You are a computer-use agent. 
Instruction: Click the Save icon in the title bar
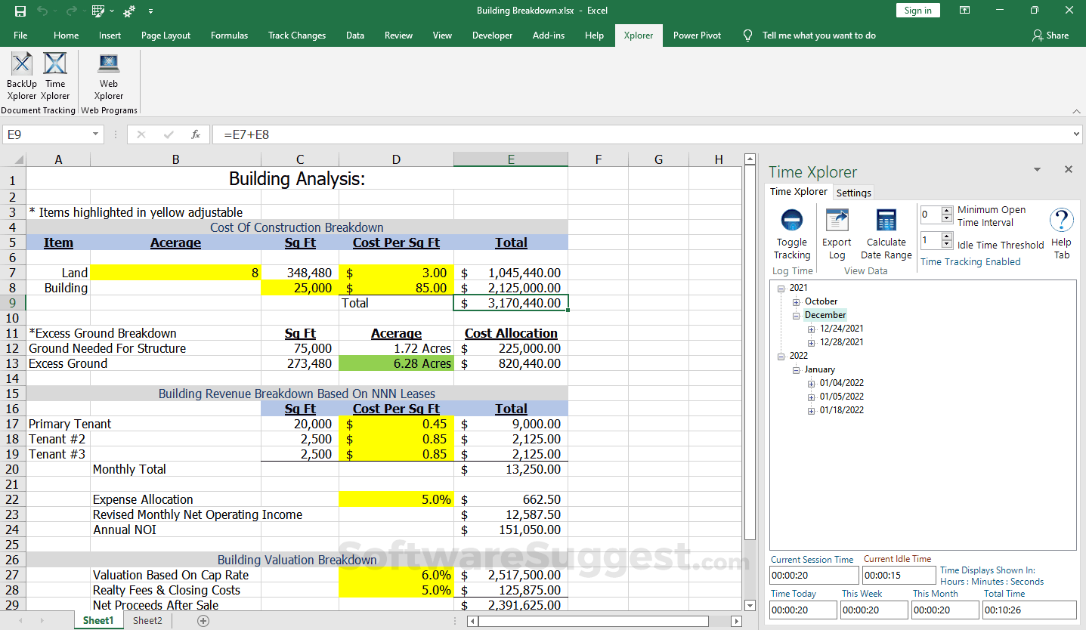click(x=20, y=11)
